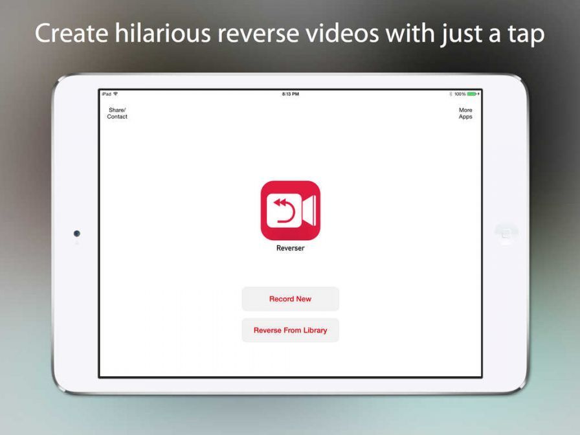Click the word "Record" on the upper button
Image resolution: width=580 pixels, height=435 pixels.
281,299
